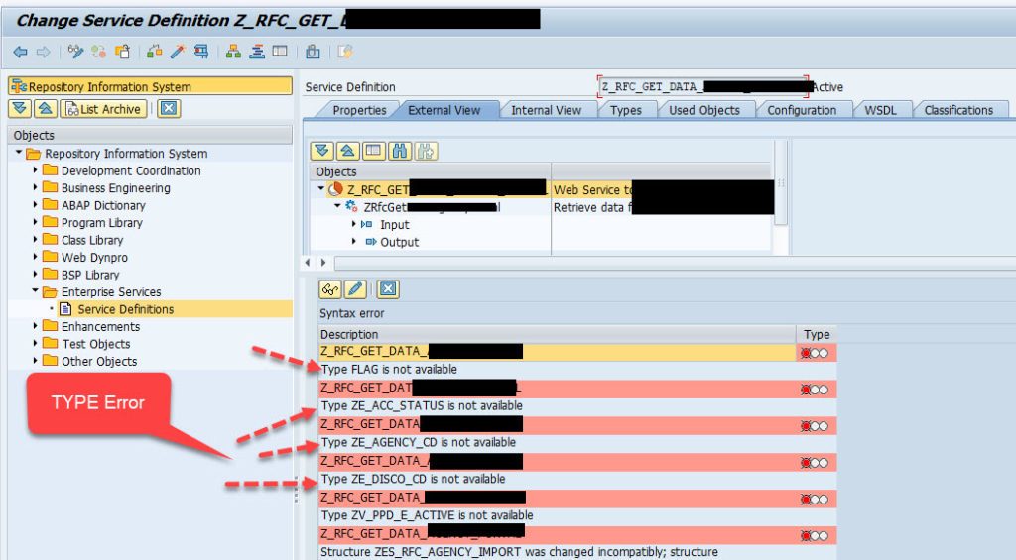Open the WSDL tab
The image size is (1016, 560).
click(x=880, y=110)
